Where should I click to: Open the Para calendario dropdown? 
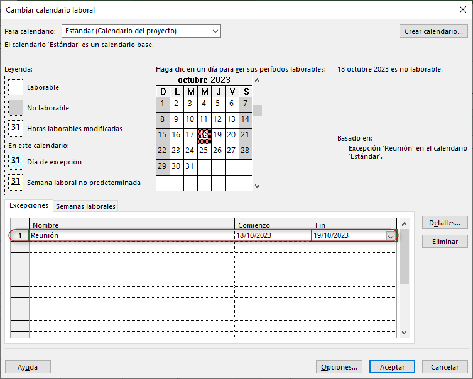(215, 31)
